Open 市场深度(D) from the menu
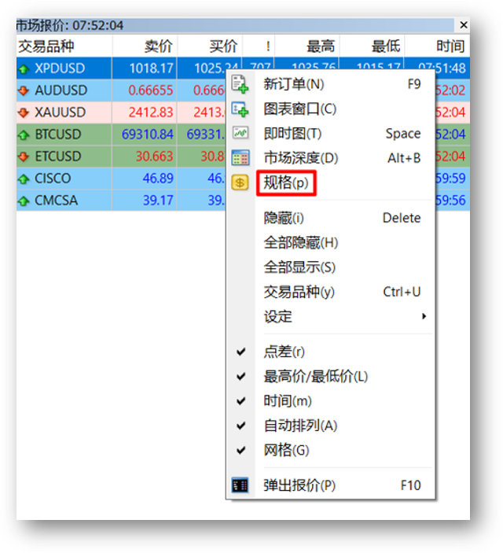 (330, 157)
